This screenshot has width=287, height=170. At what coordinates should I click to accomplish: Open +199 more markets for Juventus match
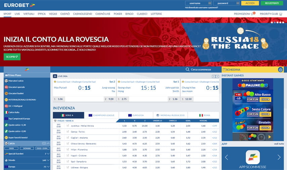[x=214, y=126]
